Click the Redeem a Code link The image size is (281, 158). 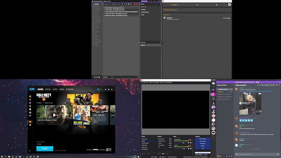48,103
